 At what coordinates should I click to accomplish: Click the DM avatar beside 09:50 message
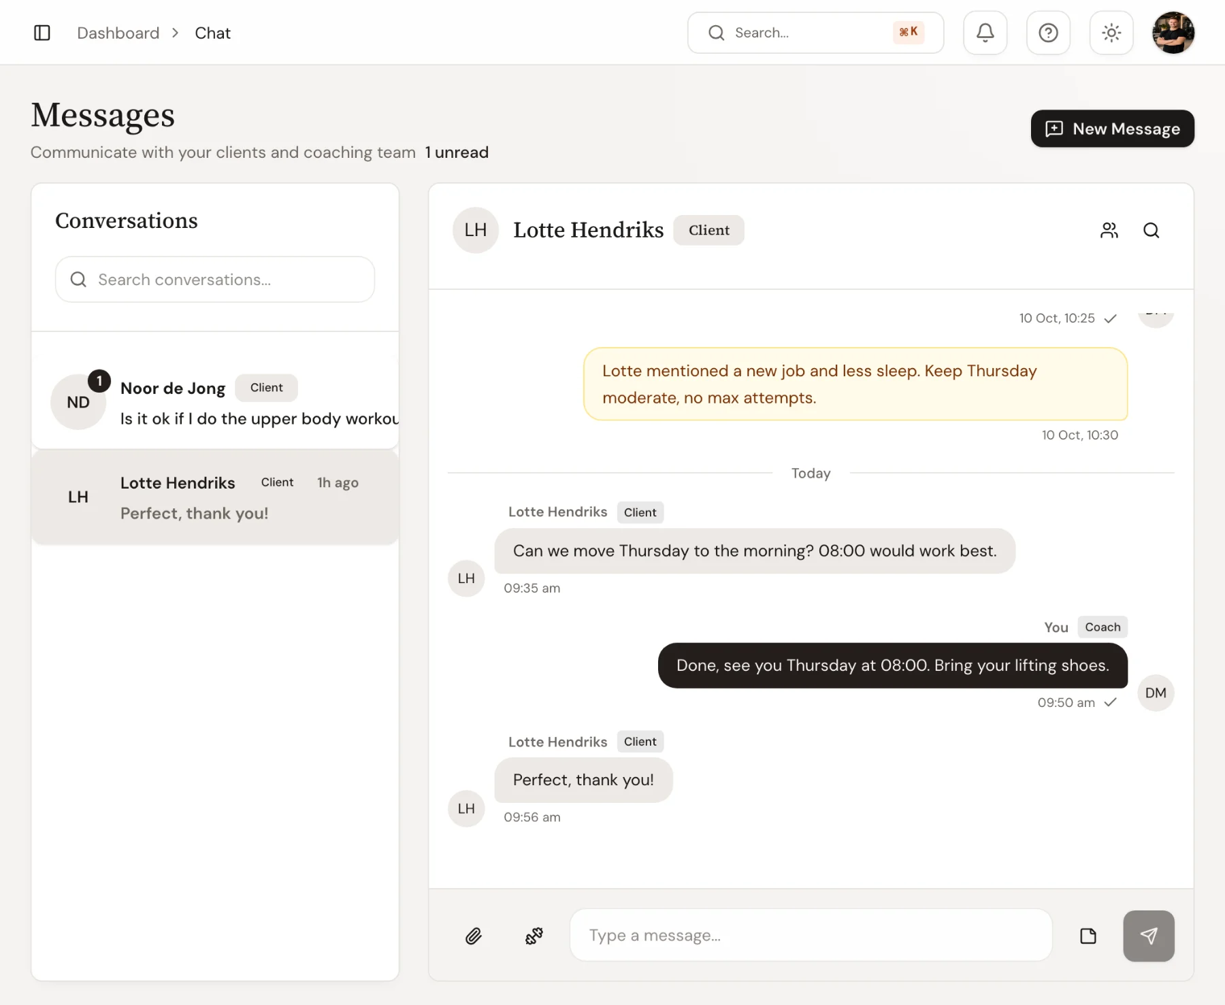pos(1156,693)
